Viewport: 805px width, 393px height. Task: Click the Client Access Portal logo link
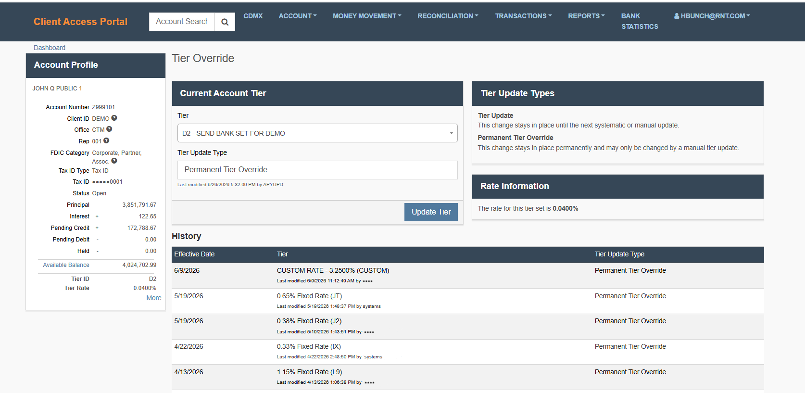[x=80, y=22]
